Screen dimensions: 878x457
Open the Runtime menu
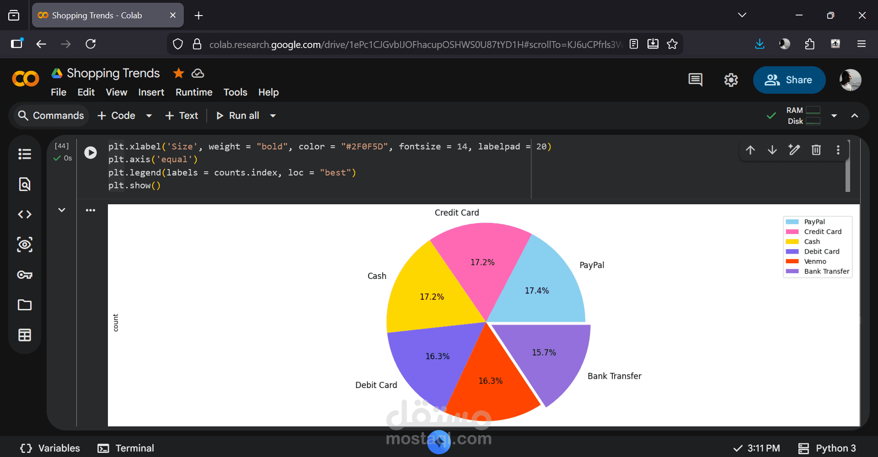pyautogui.click(x=194, y=92)
